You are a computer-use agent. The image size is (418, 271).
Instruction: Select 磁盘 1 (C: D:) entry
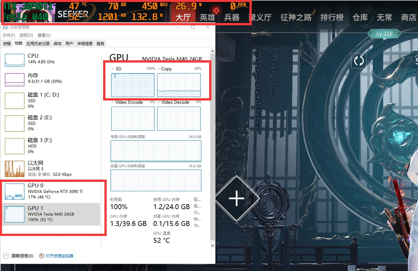[x=52, y=100]
